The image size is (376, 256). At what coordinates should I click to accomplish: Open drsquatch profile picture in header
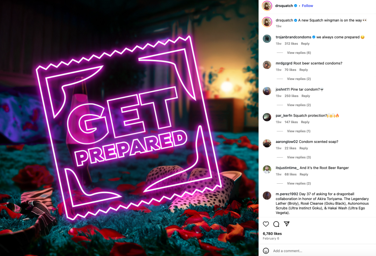pos(267,6)
